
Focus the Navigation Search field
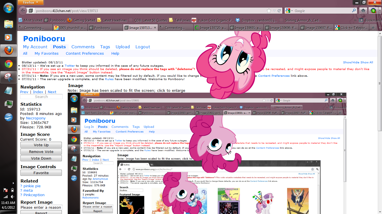coord(41,97)
